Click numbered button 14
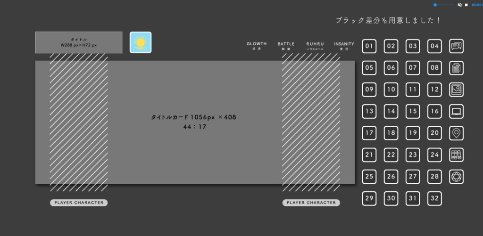The height and width of the screenshot is (236, 483). point(391,111)
